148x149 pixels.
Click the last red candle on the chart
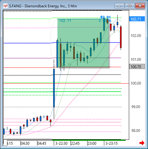tap(121, 37)
